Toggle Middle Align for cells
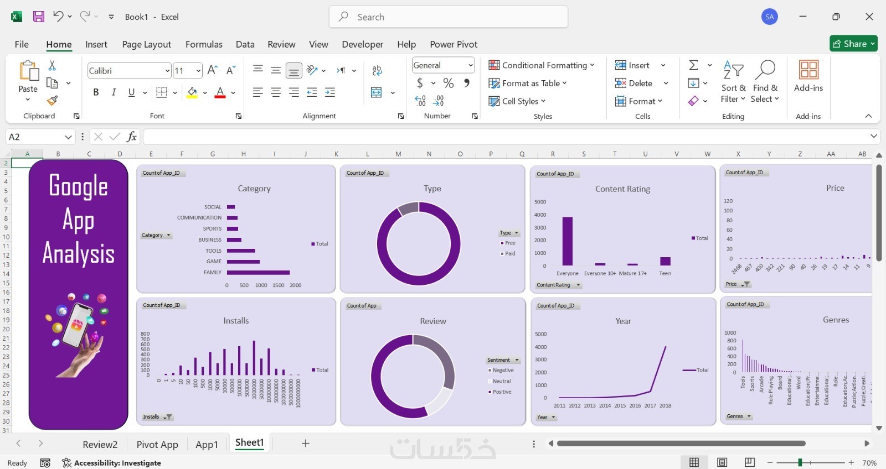This screenshot has width=886, height=469. click(276, 70)
